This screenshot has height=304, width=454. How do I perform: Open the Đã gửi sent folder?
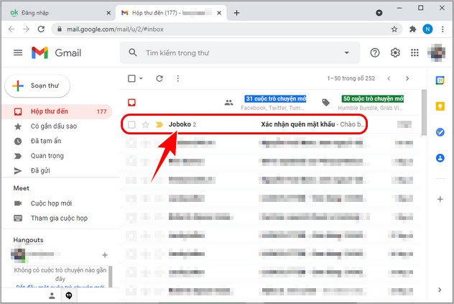40,170
